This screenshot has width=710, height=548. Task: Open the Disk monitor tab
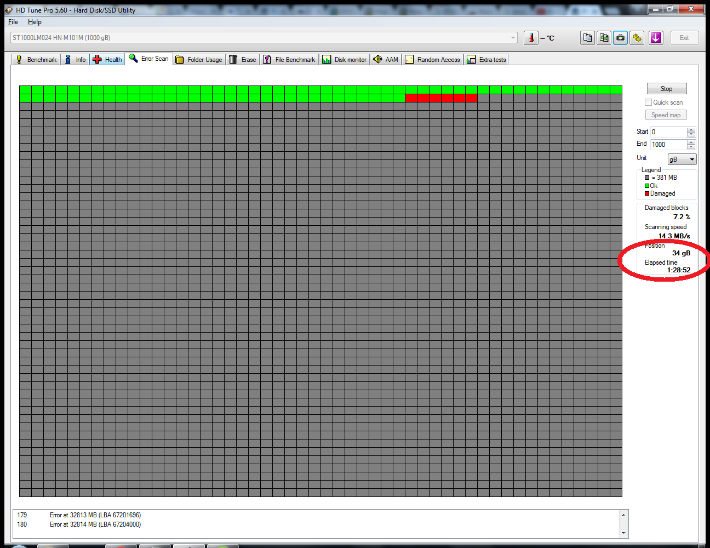345,60
